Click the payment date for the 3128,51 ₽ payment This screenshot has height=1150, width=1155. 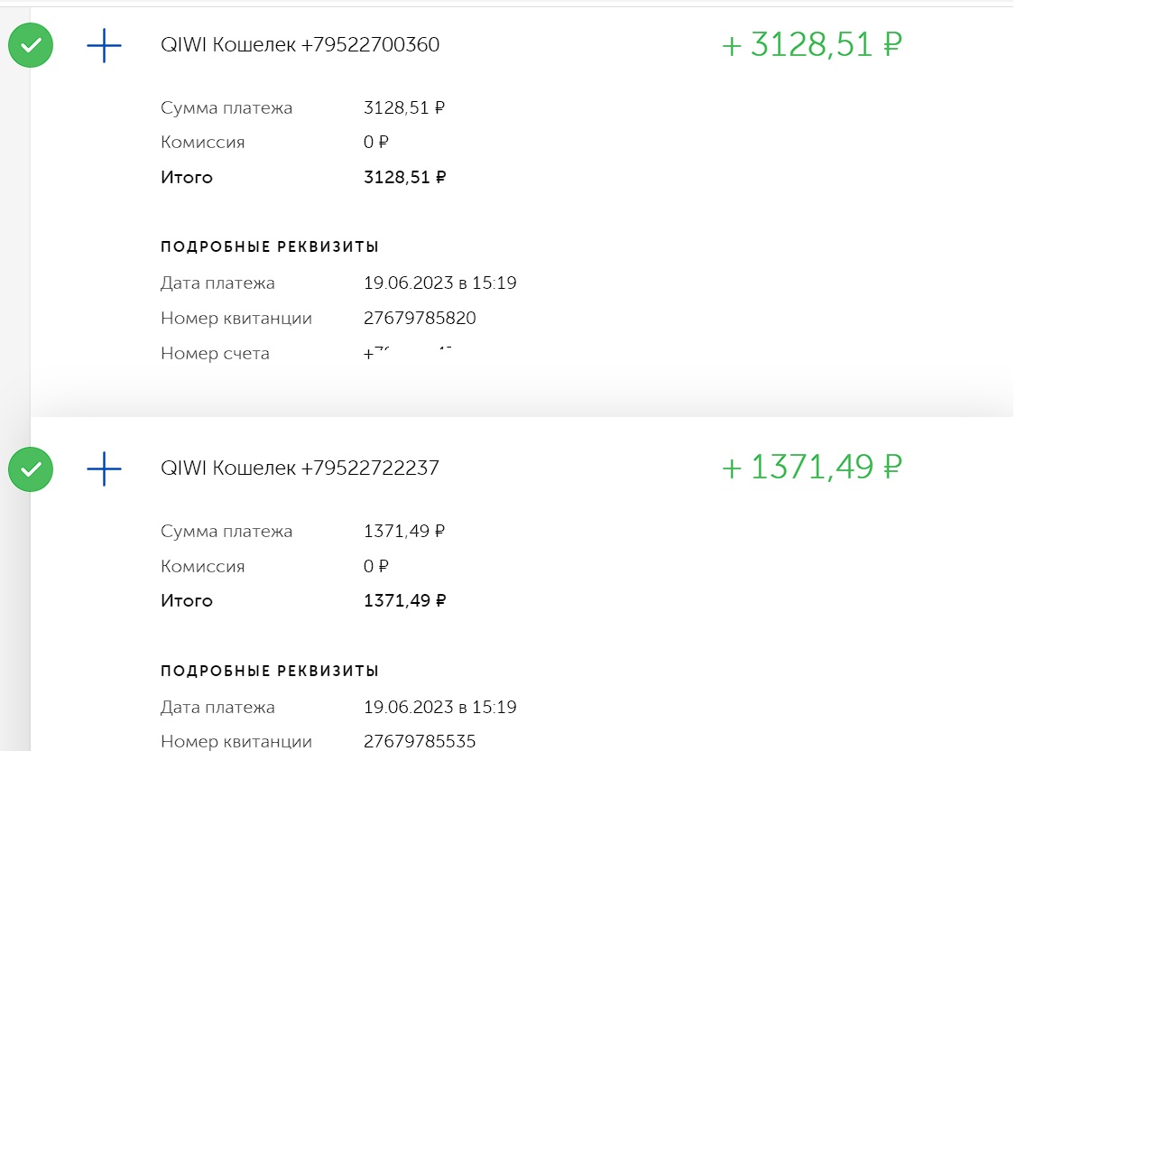pyautogui.click(x=439, y=283)
